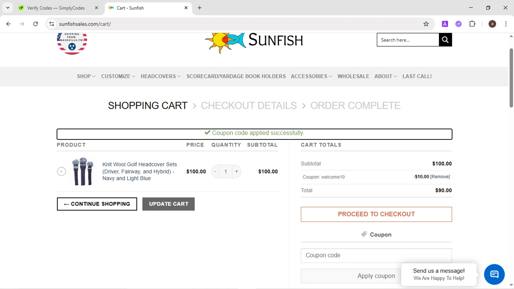Click the Shipping from Nashville badge

click(x=72, y=44)
